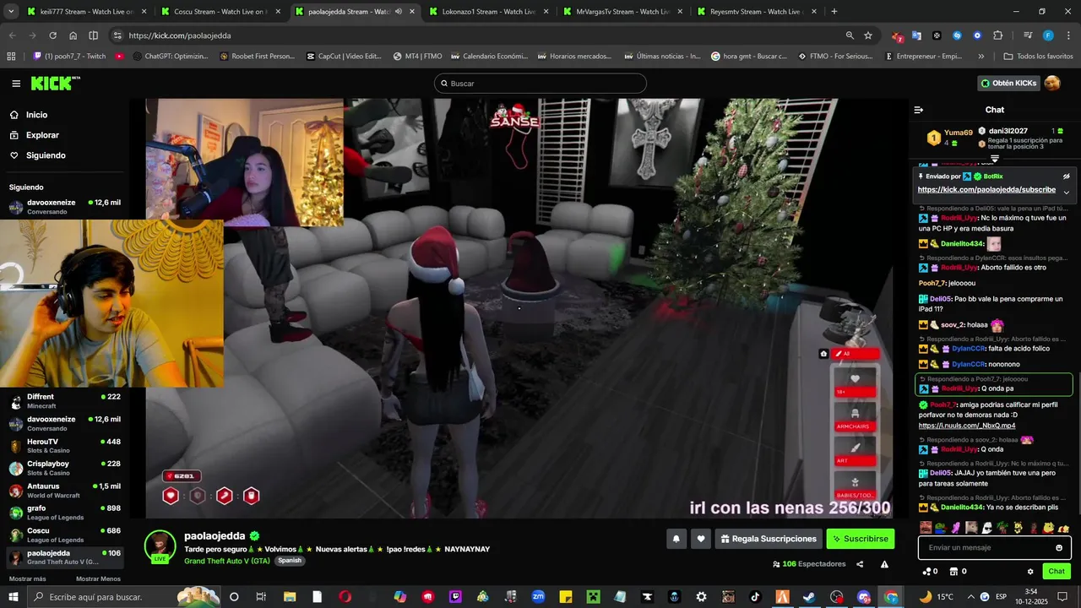Open the HerouTV channel in sidebar
Screen dimensions: 1081x608
pos(64,446)
